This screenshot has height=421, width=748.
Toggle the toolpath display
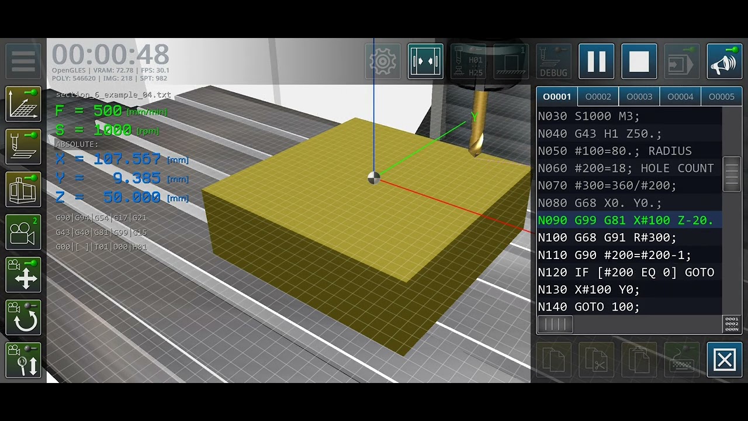23,147
